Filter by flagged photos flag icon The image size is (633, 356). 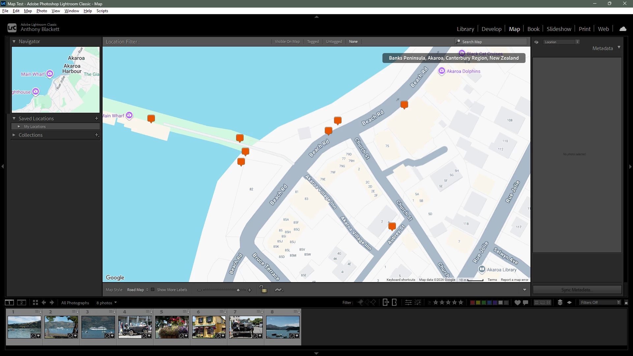pos(360,302)
